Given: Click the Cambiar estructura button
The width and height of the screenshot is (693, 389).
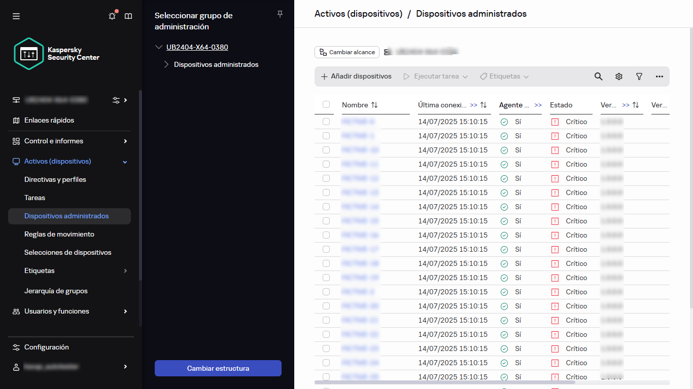Looking at the screenshot, I should 218,368.
